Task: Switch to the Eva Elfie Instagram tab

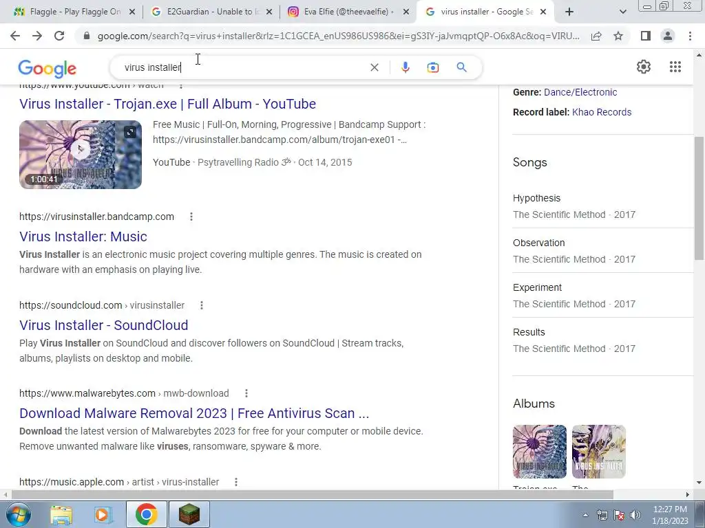Action: [x=348, y=12]
